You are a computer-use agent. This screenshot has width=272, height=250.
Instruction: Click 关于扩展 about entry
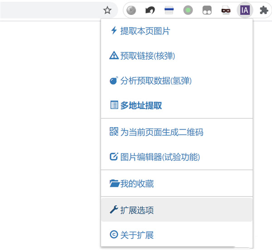(177, 235)
